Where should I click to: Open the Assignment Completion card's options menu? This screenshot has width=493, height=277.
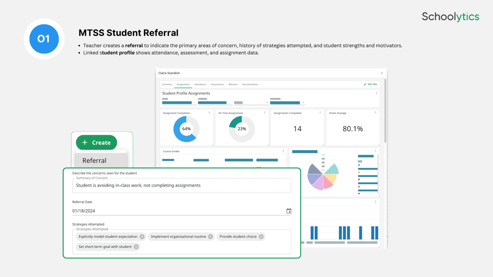[x=209, y=112]
